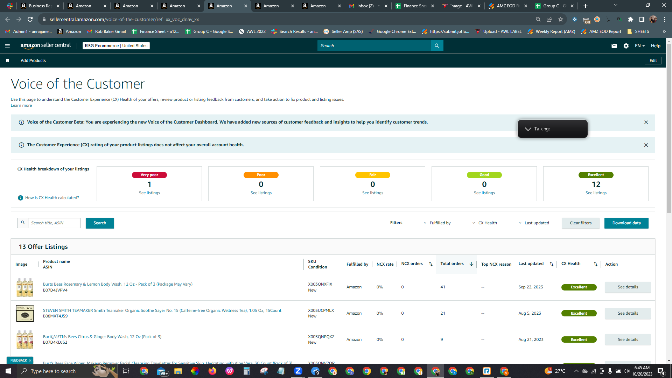Open the Zoom app in the taskbar
Screen dimensions: 672x378
tap(298, 371)
